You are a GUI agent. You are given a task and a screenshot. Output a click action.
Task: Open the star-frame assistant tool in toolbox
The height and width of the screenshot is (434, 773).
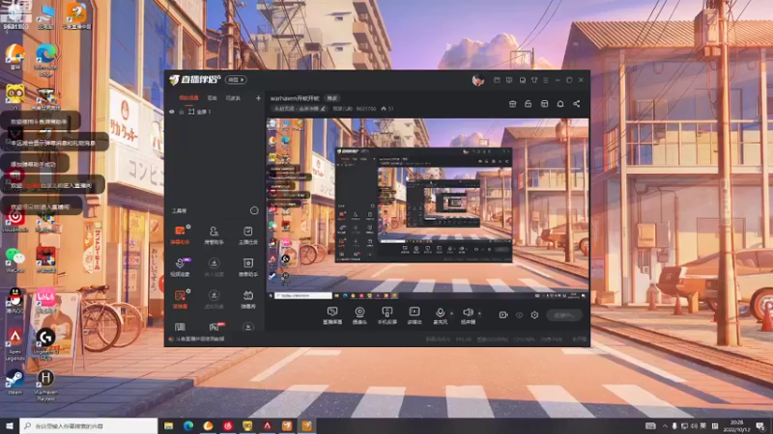[x=248, y=267]
